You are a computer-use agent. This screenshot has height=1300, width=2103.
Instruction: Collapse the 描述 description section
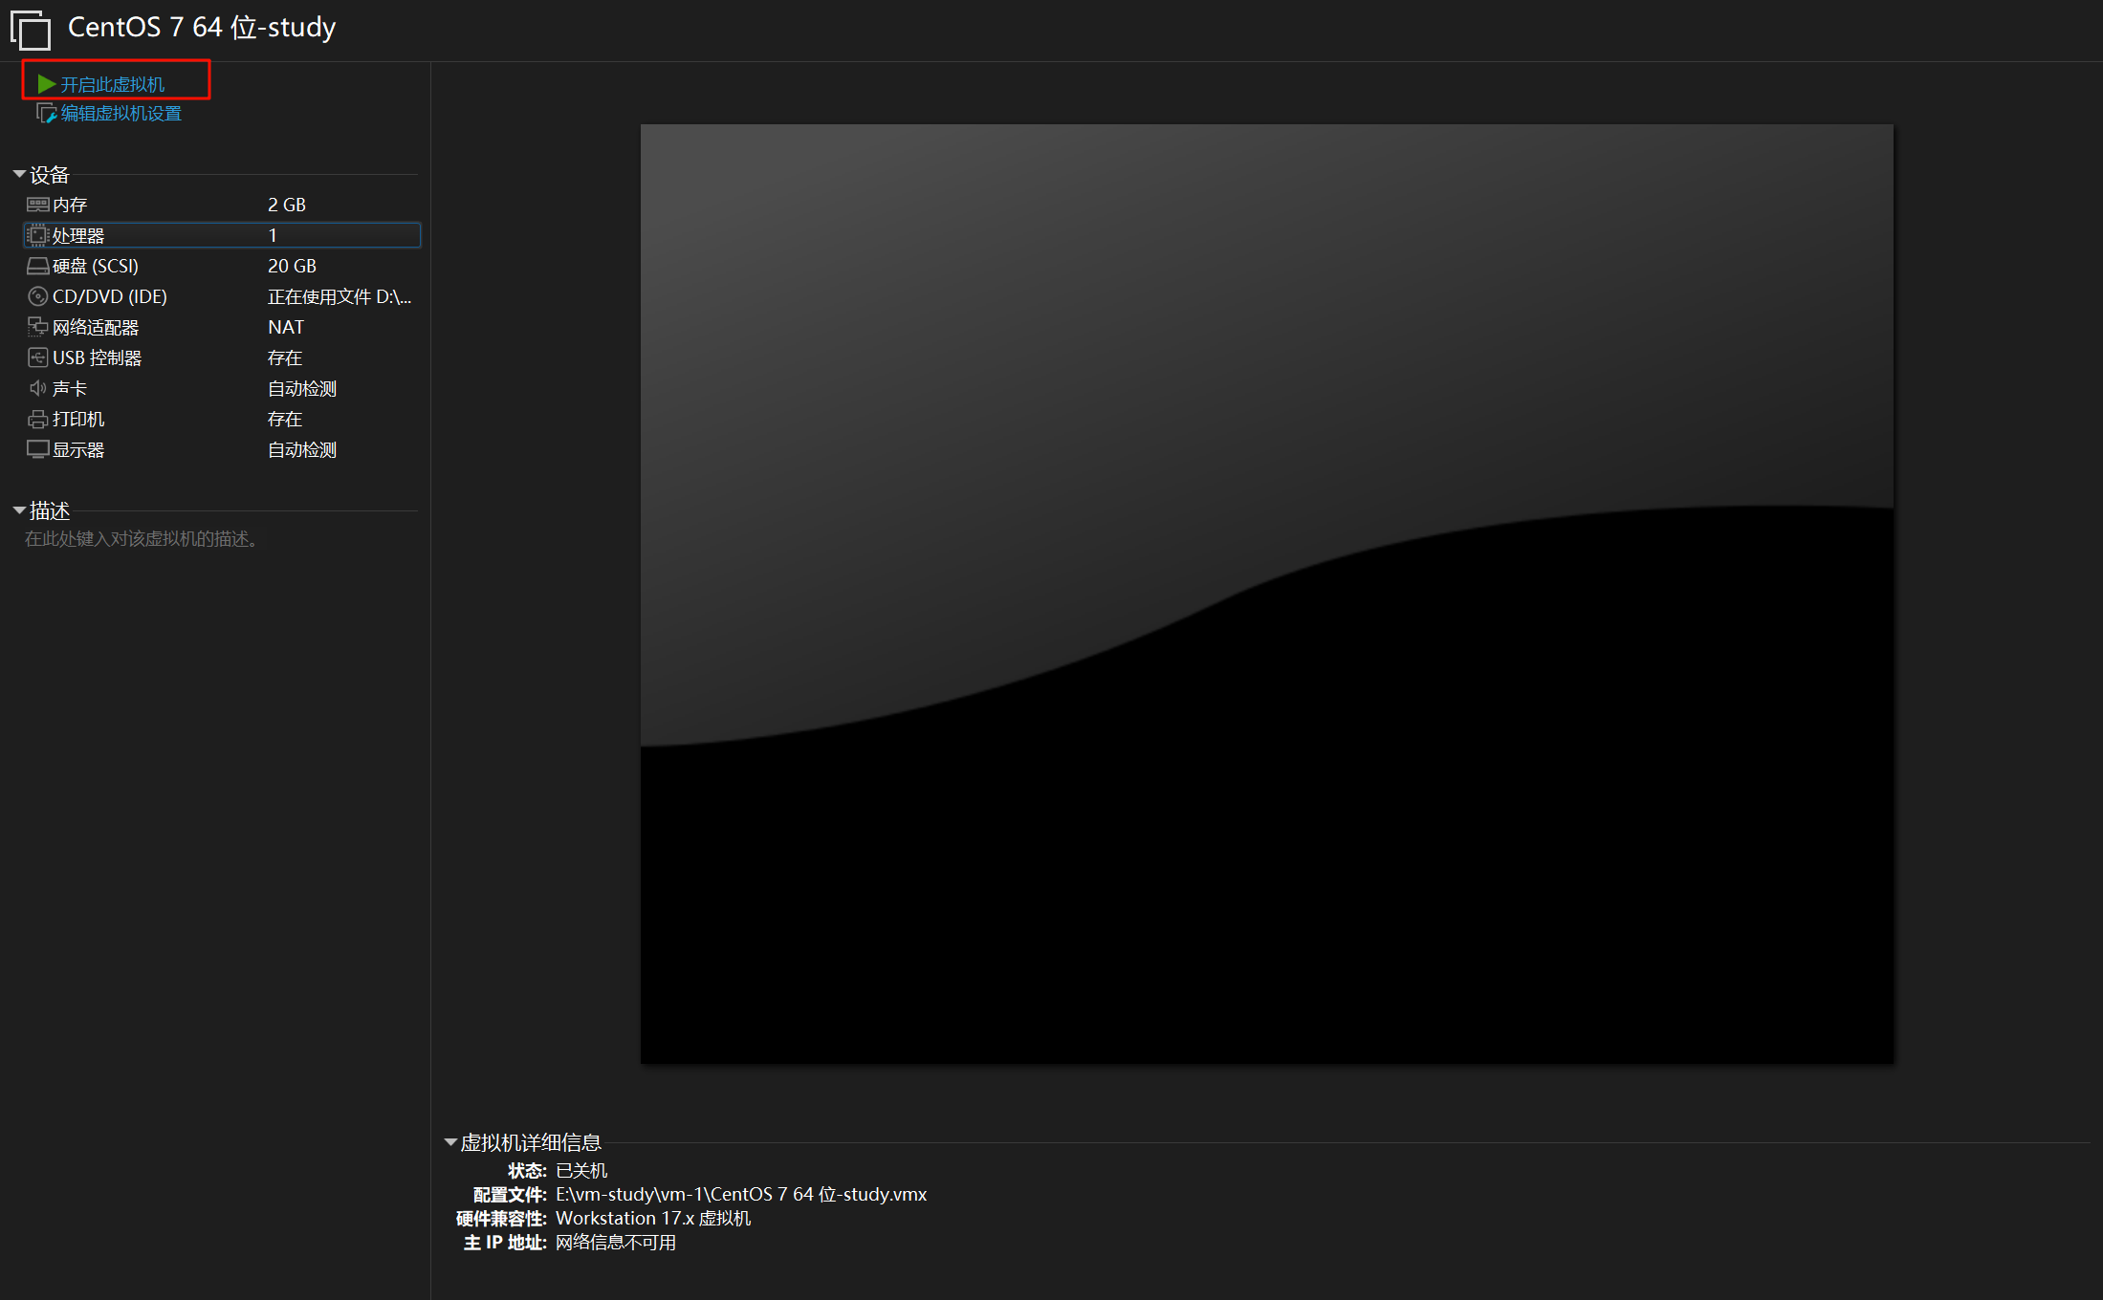coord(19,510)
